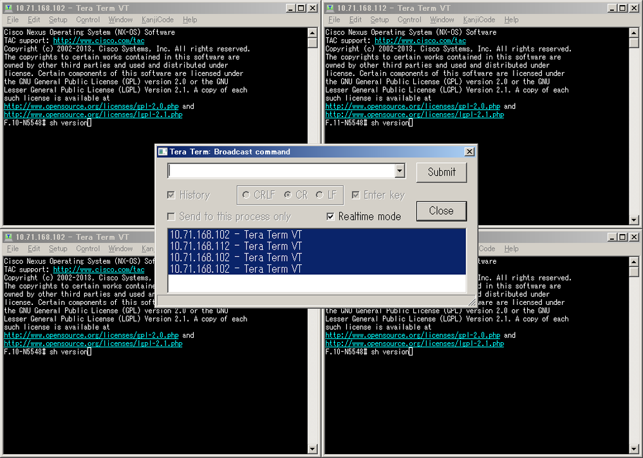Open KanjiCode menu in upper-left 10.71.168.102 window
The width and height of the screenshot is (643, 458).
(x=158, y=20)
